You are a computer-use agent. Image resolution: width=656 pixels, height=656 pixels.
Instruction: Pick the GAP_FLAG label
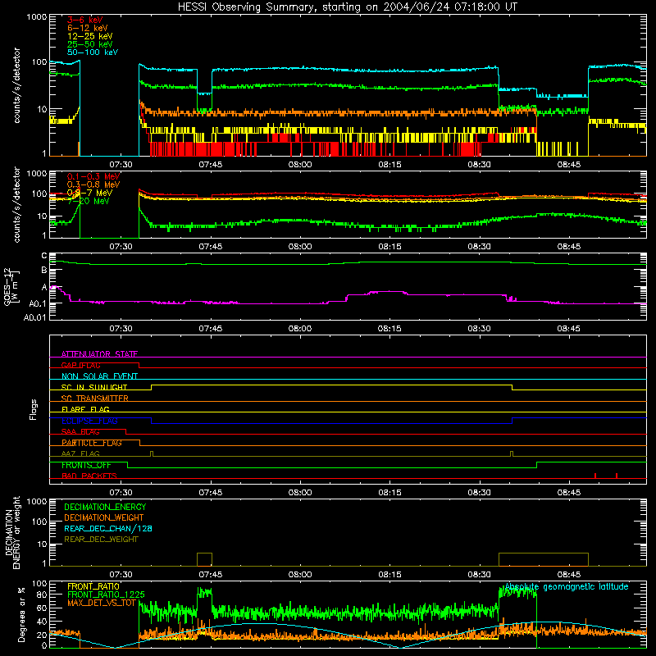[80, 365]
